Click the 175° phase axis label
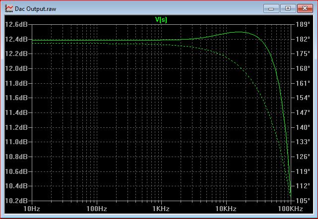The image size is (318, 219). click(x=303, y=54)
